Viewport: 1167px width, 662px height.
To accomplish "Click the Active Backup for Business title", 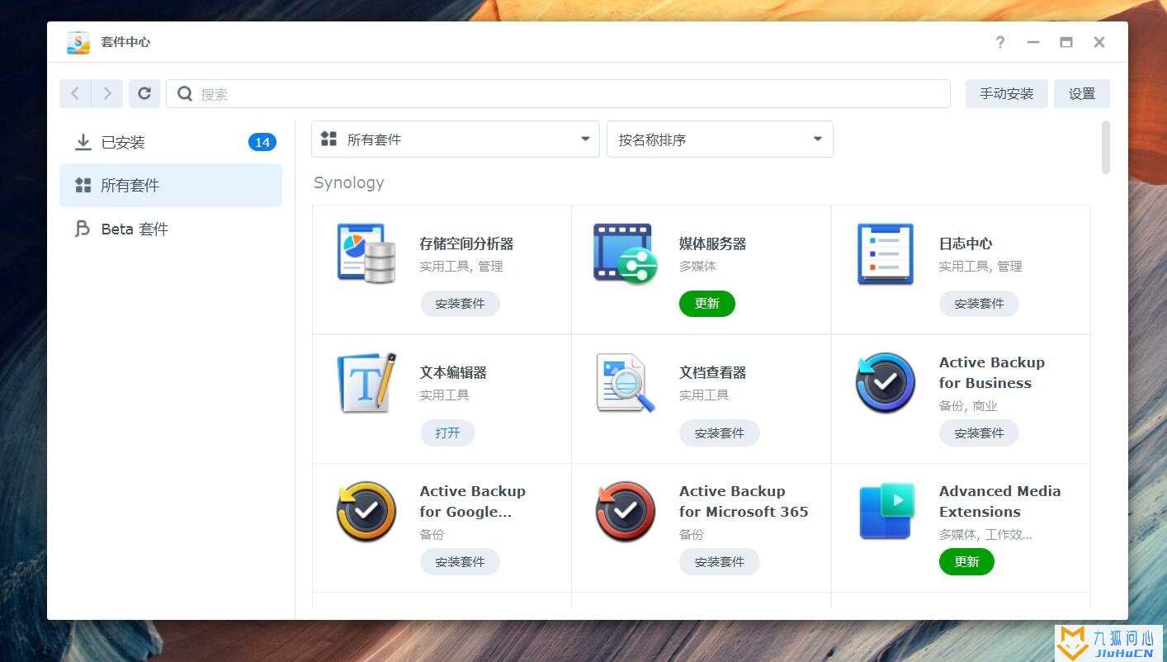I will 992,372.
